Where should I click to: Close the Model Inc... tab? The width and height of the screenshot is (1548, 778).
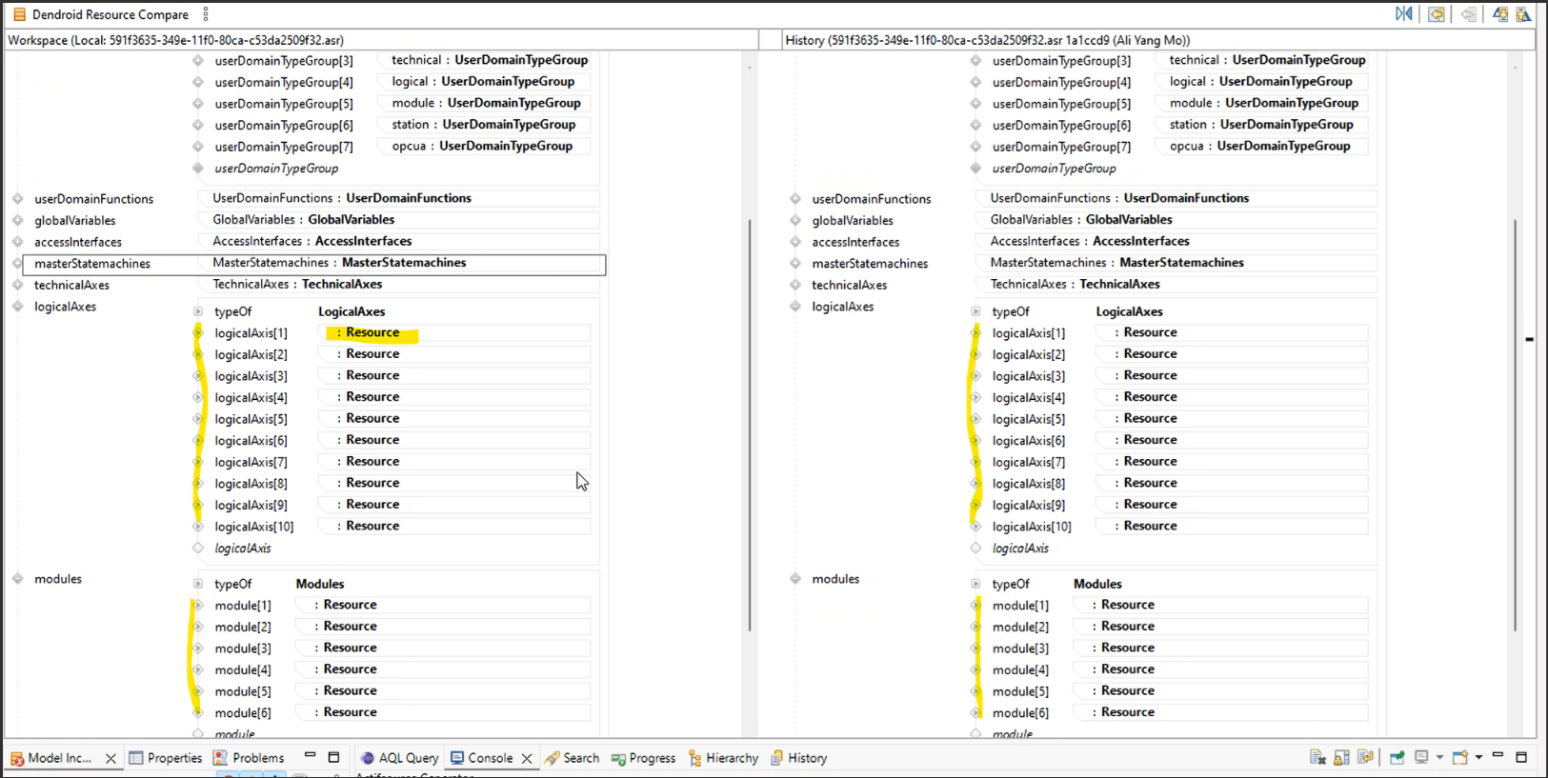tap(111, 759)
